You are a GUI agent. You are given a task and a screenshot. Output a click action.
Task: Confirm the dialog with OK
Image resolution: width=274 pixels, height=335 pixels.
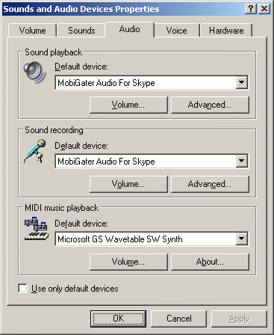118,319
